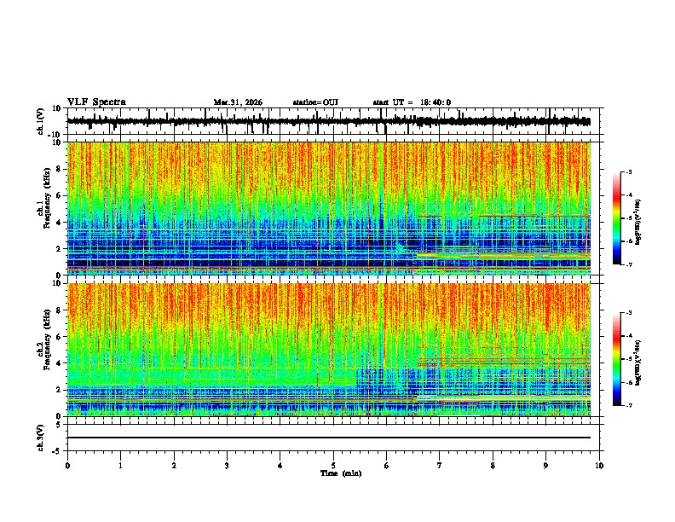Click the "2" tick on the time axis
The width and height of the screenshot is (675, 522).
coord(174,466)
